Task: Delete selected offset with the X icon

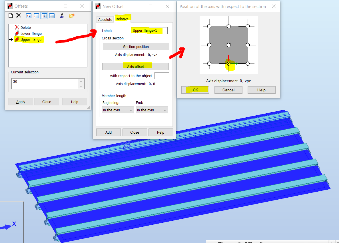Action: coord(18,15)
